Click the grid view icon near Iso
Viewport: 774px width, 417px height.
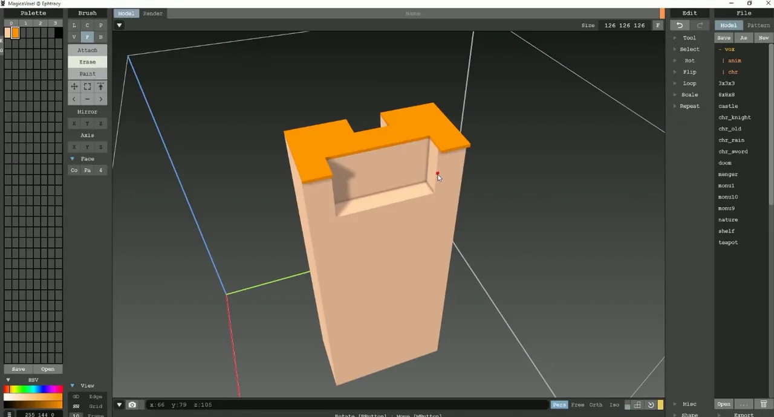(x=637, y=405)
